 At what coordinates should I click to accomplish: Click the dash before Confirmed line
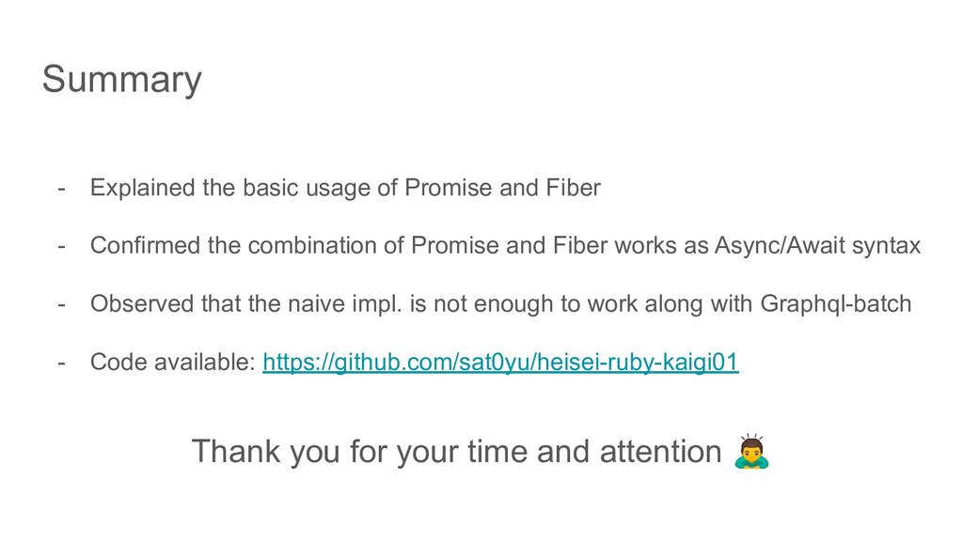tap(61, 246)
